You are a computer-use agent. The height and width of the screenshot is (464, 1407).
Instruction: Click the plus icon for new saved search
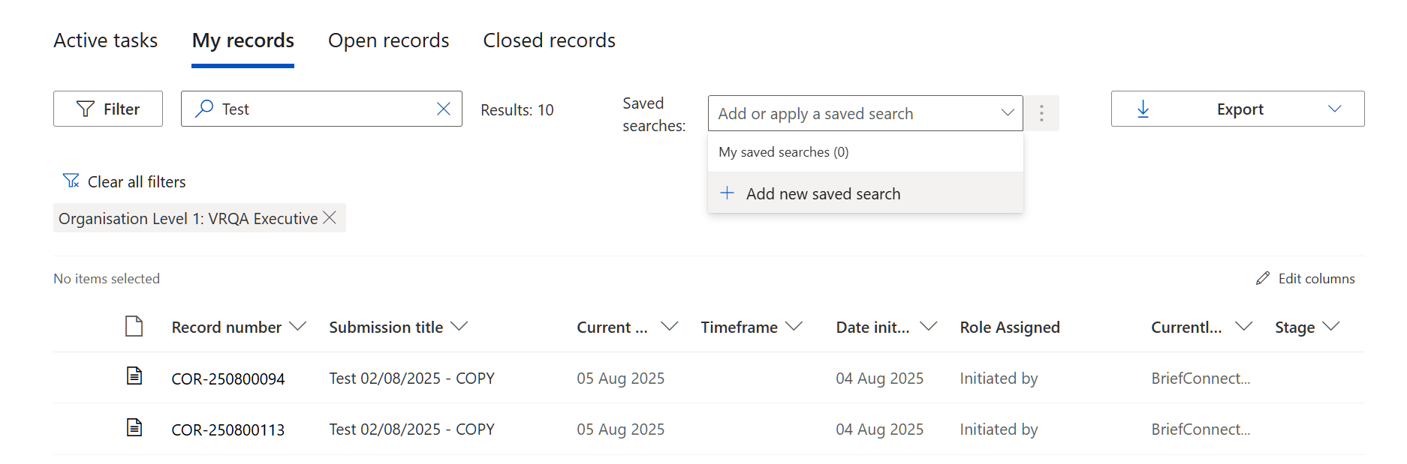pyautogui.click(x=727, y=193)
